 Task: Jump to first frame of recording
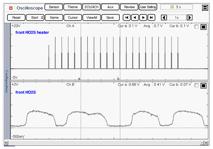(x=127, y=17)
